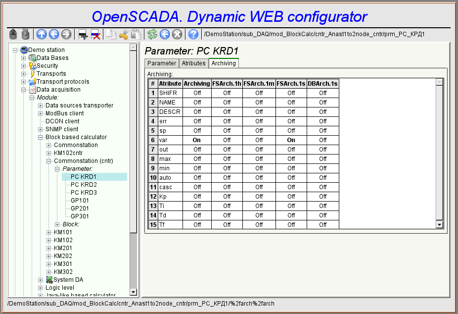Select PC KRD3 in the tree
The height and width of the screenshot is (314, 458).
84,192
